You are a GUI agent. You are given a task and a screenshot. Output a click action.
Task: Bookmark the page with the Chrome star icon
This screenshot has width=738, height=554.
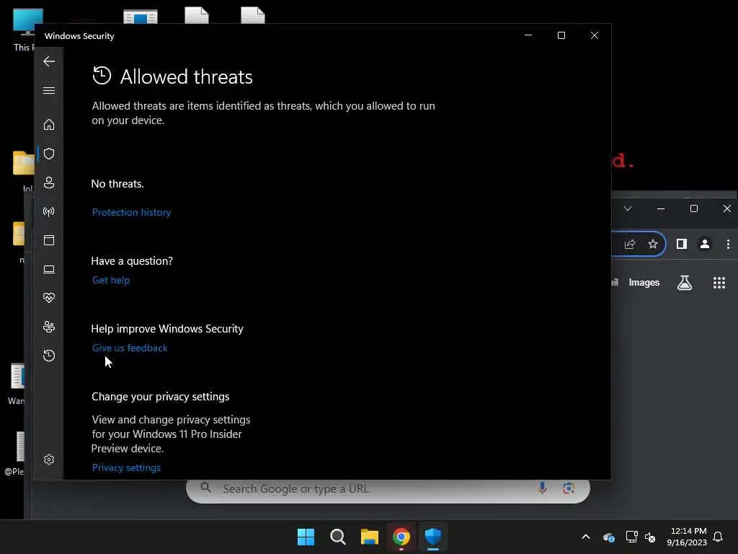[653, 244]
